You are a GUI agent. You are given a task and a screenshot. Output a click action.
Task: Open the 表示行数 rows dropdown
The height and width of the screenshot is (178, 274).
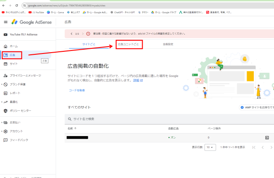click(210, 147)
